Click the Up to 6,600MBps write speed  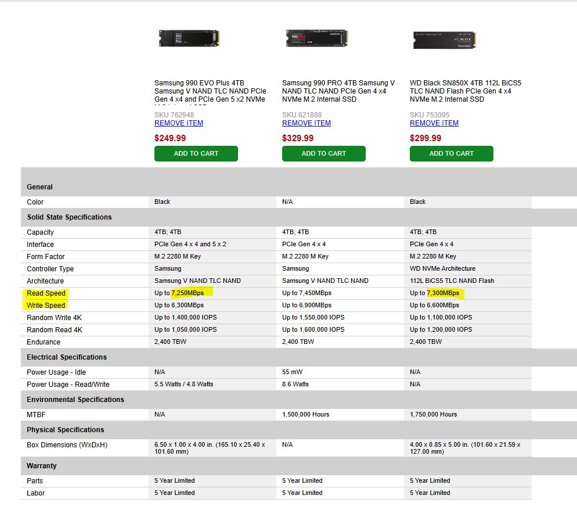tap(434, 305)
